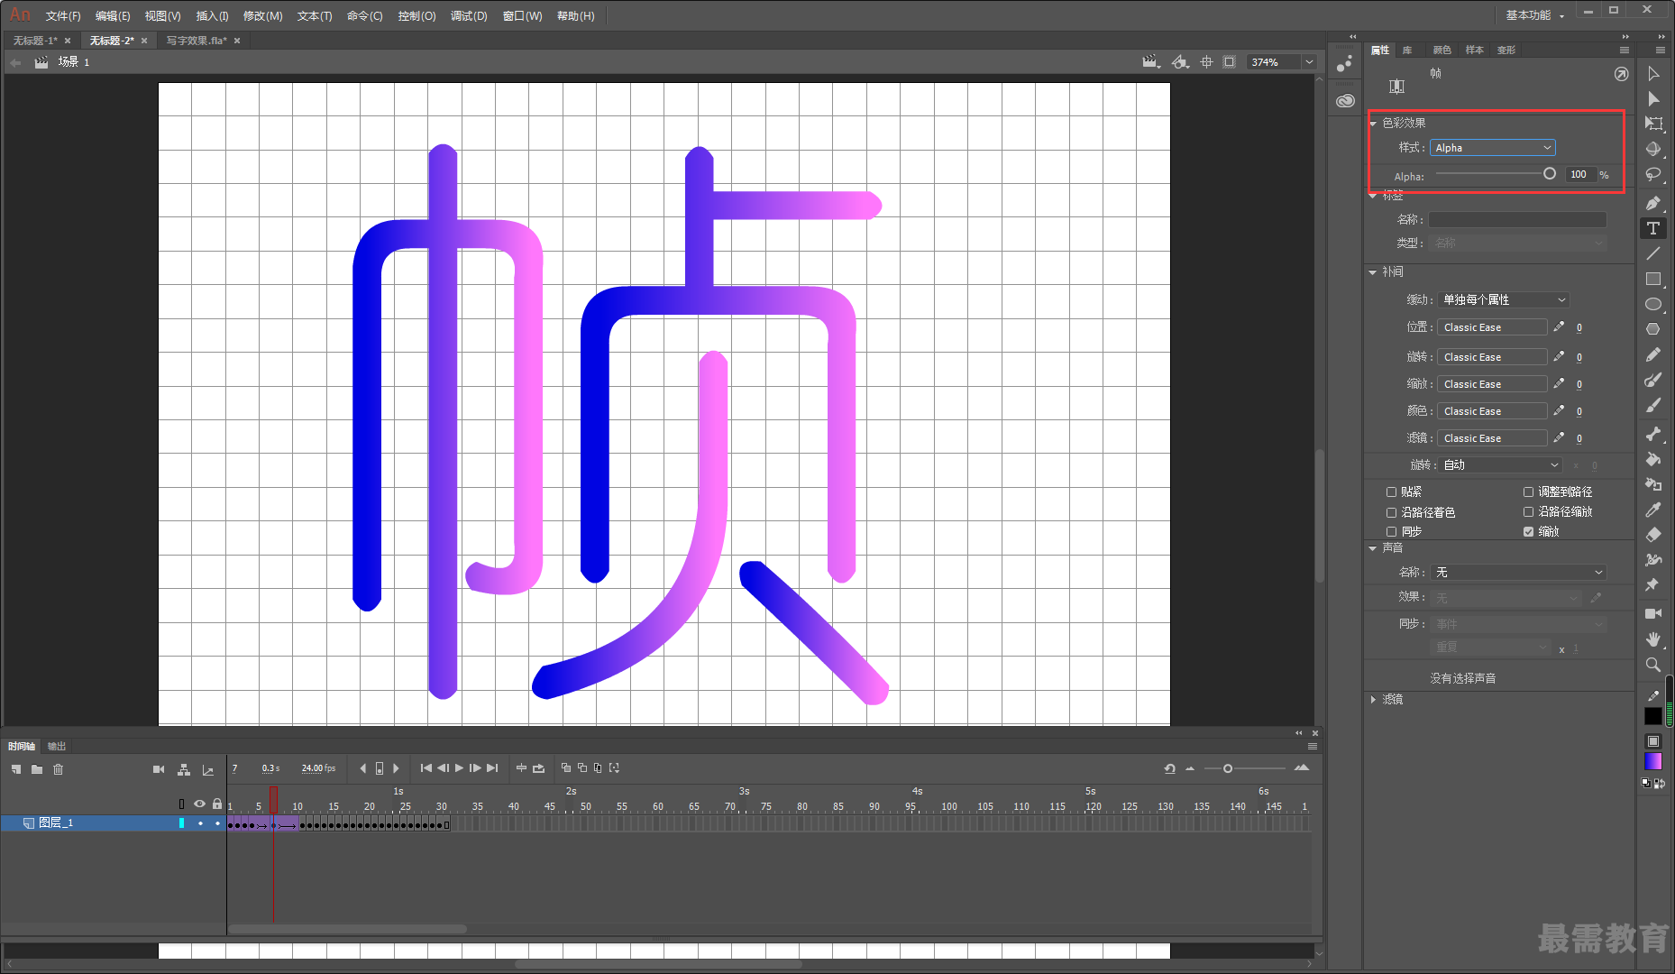The image size is (1675, 974).
Task: Switch to the 输出 output tab
Action: click(57, 746)
